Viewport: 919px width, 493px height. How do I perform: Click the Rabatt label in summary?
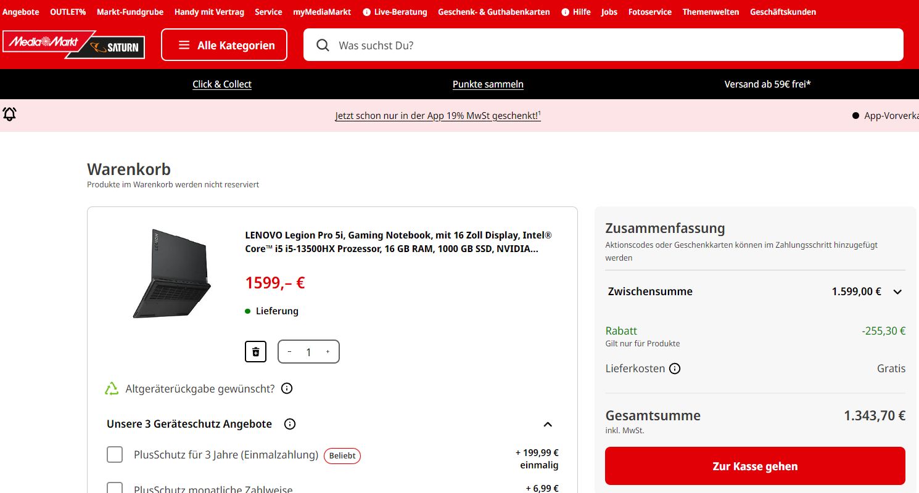click(621, 331)
